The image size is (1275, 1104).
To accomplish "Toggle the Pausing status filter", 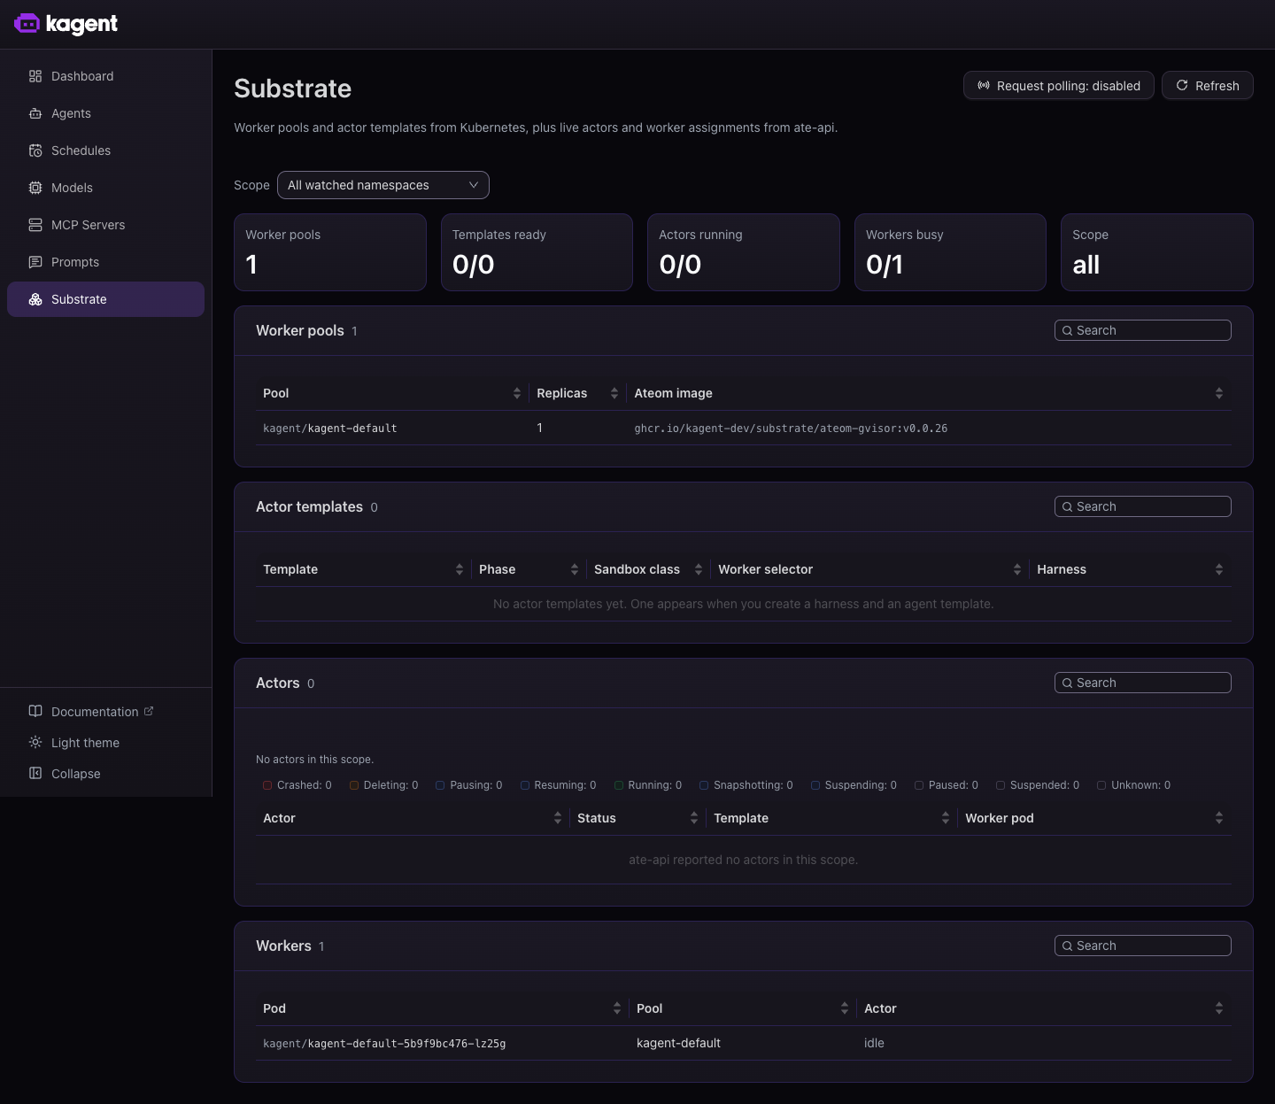I will (x=469, y=785).
